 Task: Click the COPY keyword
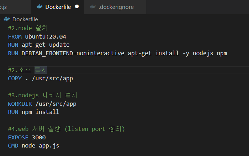point(15,79)
